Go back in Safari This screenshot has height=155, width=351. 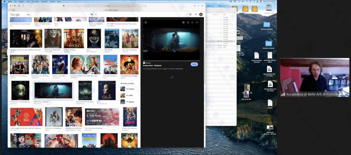tap(23, 6)
